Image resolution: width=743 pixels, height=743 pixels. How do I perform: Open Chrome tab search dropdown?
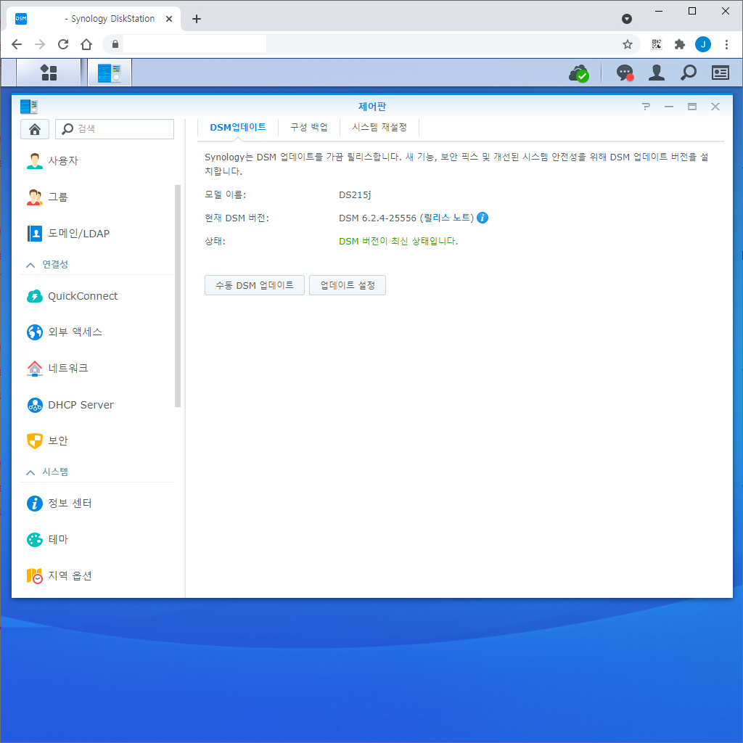(627, 19)
